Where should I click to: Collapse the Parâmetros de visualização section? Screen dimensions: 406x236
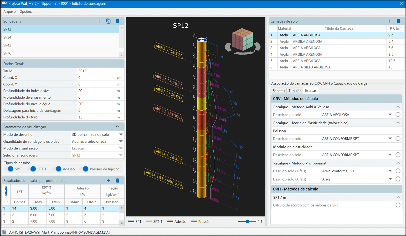click(x=117, y=127)
